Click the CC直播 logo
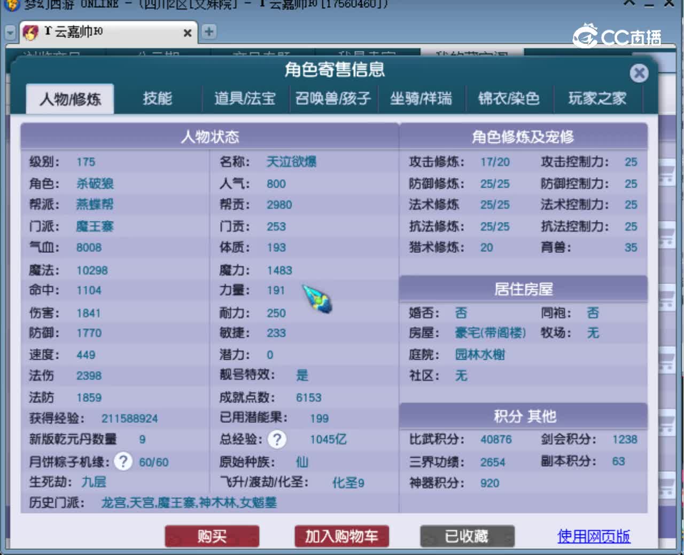Screen dimensions: 684x555 pos(617,36)
